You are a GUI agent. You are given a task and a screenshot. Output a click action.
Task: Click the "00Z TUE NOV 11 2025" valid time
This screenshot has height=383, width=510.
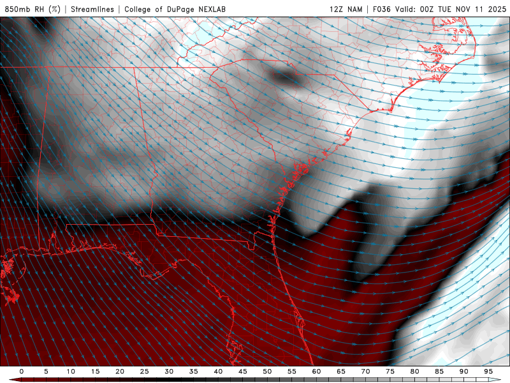(x=463, y=9)
